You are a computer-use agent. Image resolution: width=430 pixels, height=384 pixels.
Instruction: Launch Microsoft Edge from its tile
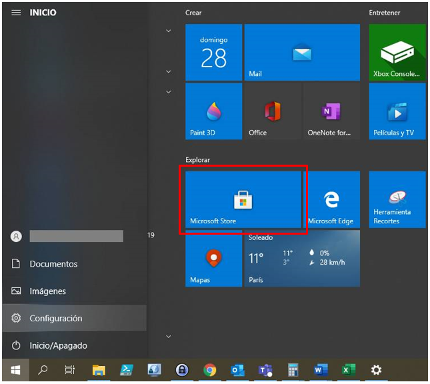coord(331,199)
